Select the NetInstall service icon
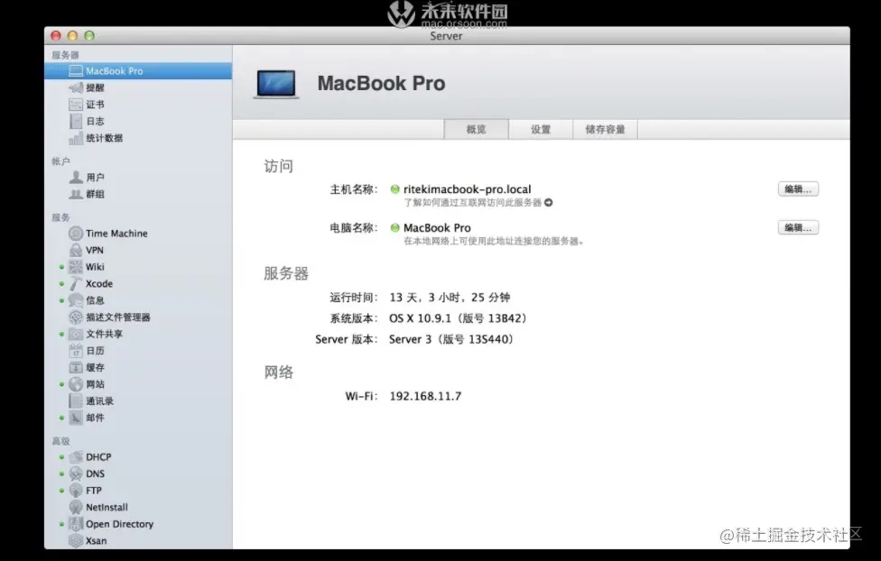Screen dimensions: 881x561 [76, 507]
